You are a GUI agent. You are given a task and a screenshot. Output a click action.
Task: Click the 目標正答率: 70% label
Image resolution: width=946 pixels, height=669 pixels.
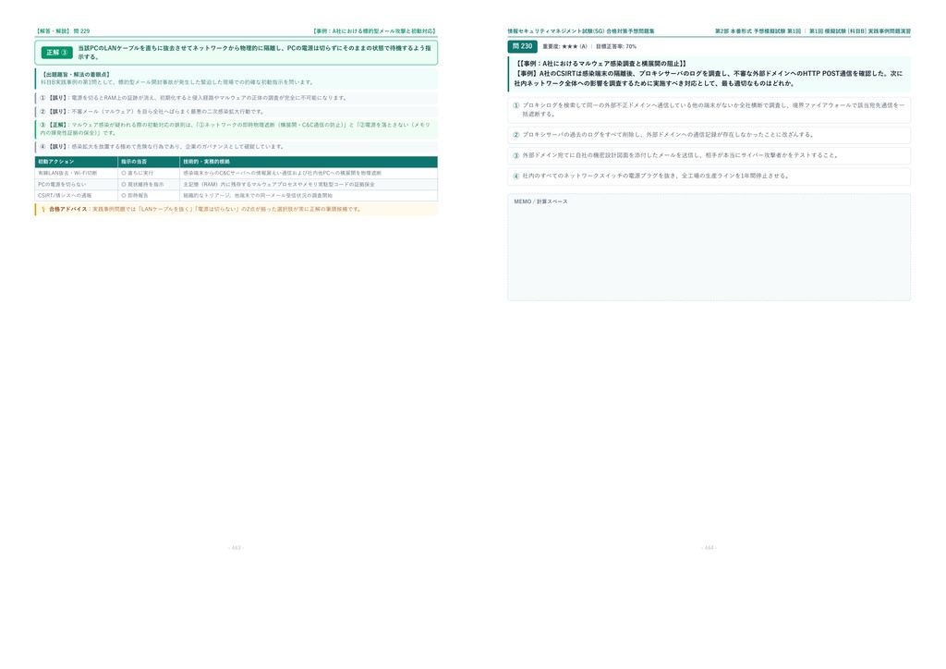pos(616,46)
